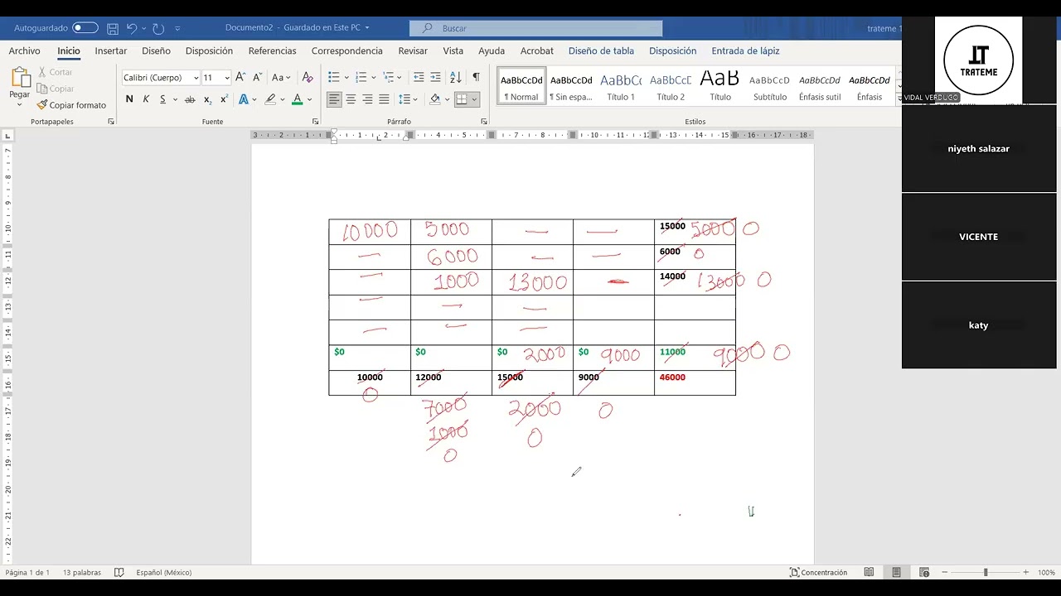Click Copiar formato paintbrush button
This screenshot has width=1061, height=596.
71,105
